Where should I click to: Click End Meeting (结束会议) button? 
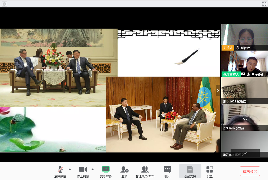point(250,171)
